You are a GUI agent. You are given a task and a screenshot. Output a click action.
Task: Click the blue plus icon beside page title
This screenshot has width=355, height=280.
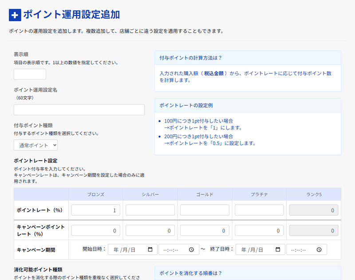coord(15,15)
